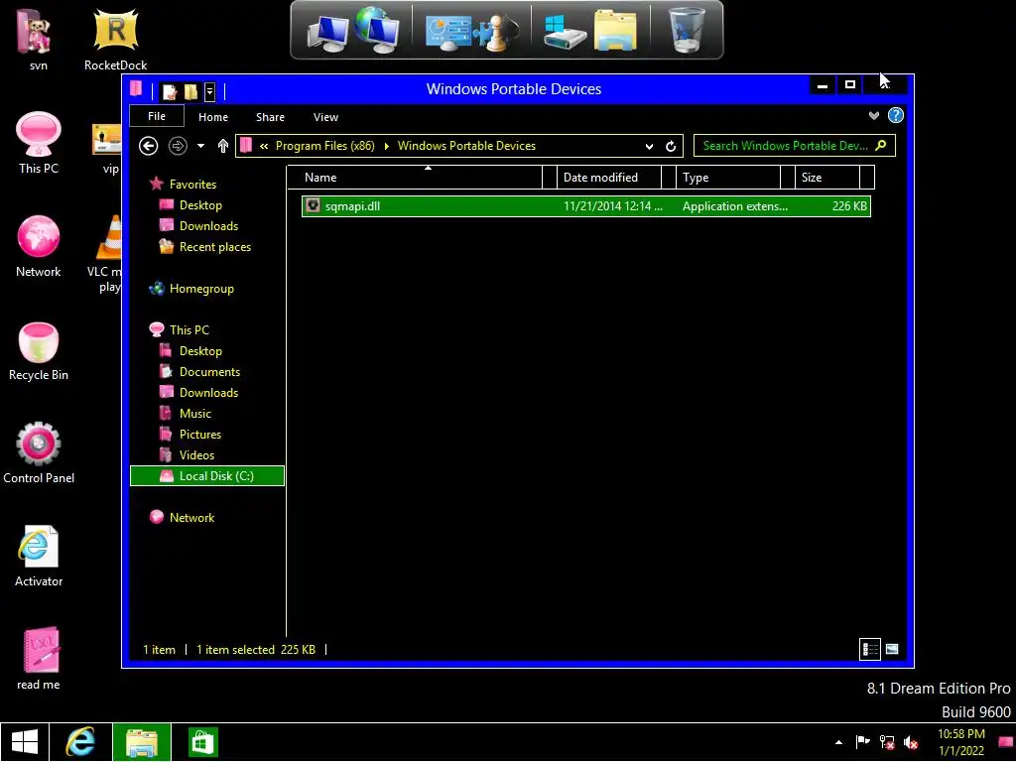Sort by Type column header

coord(727,178)
